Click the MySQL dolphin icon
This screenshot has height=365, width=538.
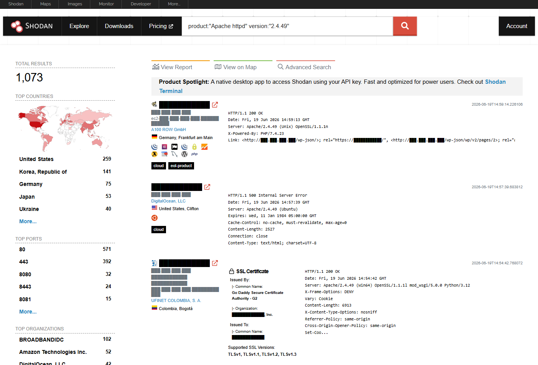point(174,154)
